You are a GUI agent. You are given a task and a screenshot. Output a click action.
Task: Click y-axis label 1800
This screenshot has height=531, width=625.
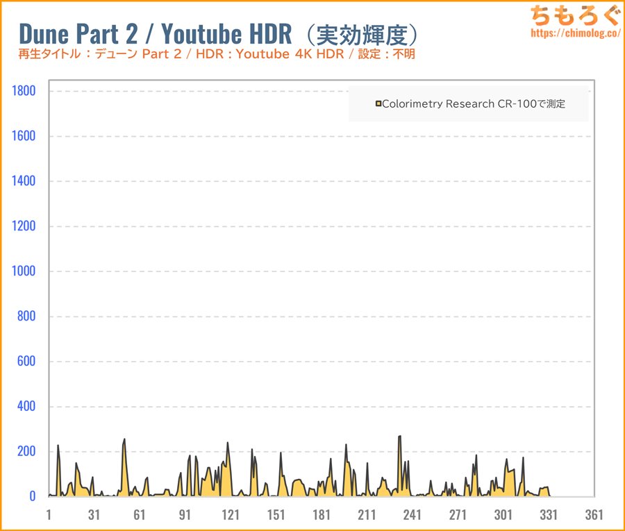(x=24, y=91)
